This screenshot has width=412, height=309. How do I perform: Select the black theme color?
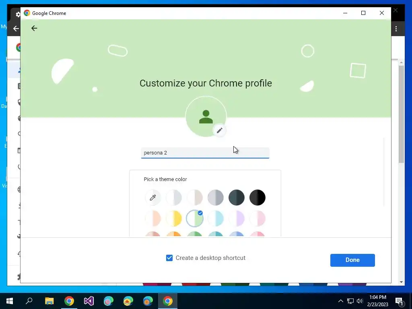tap(257, 197)
